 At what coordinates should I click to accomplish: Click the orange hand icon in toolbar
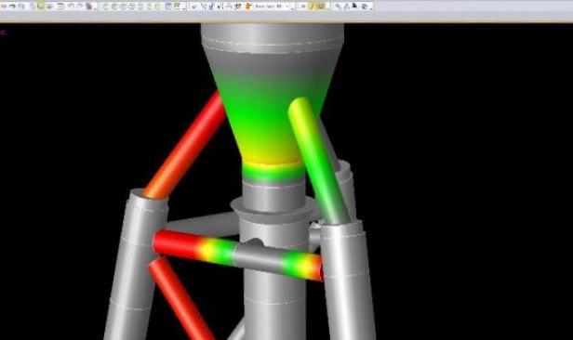point(248,6)
